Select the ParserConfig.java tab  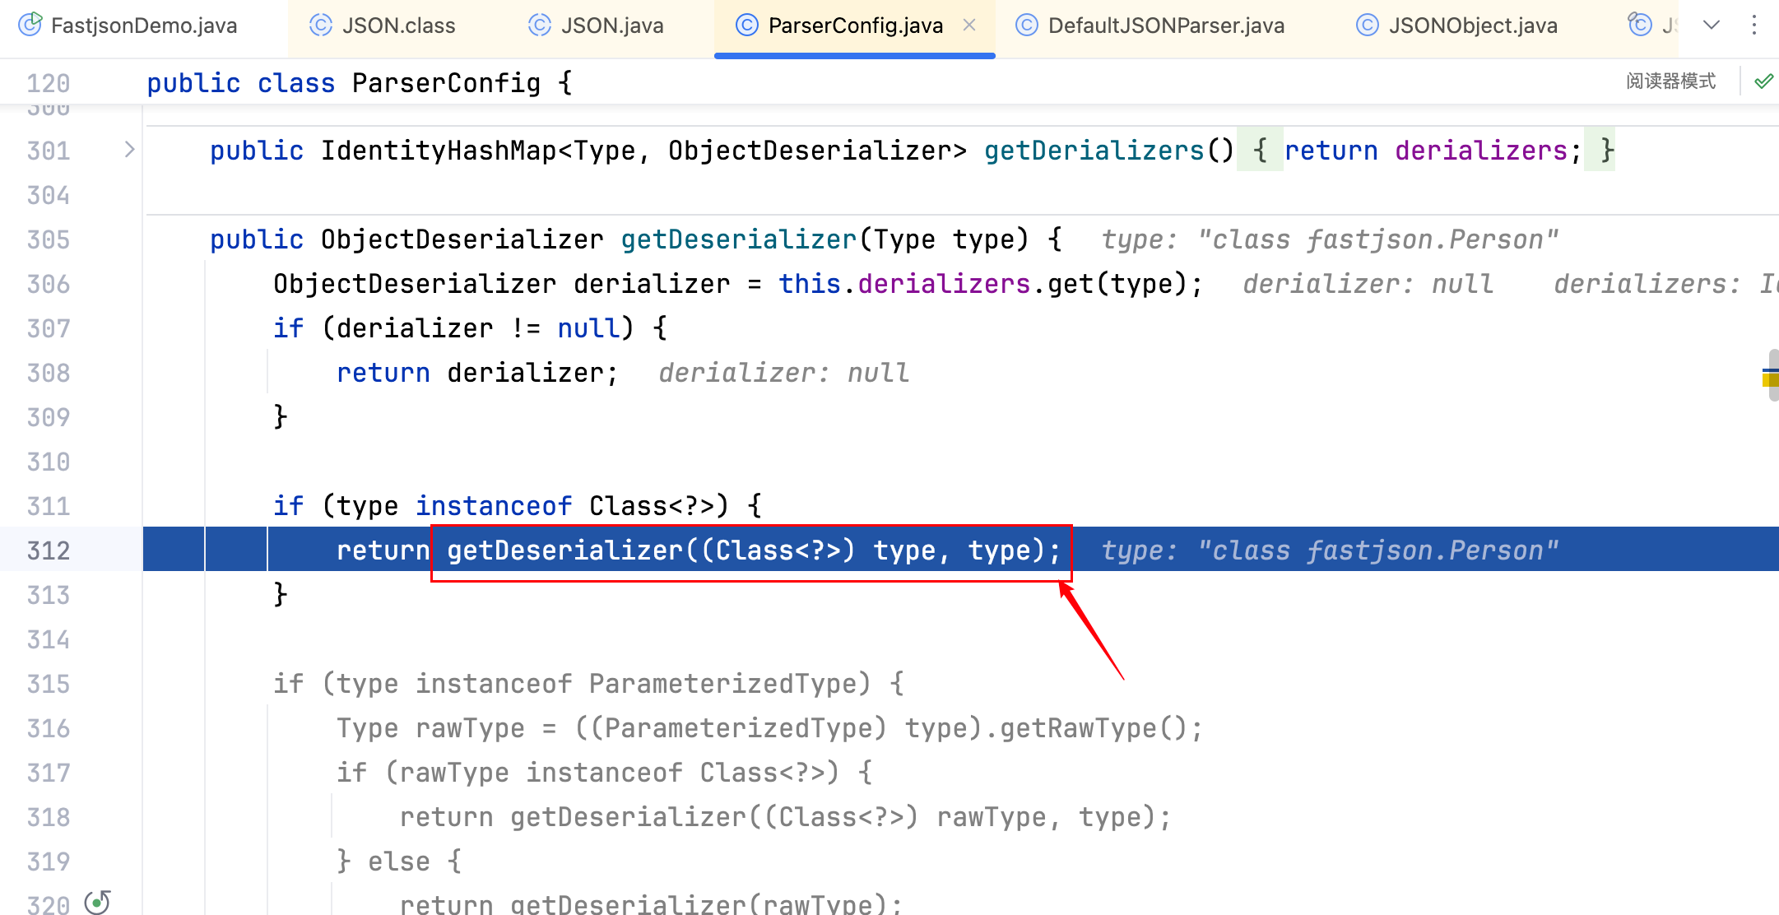(x=854, y=26)
